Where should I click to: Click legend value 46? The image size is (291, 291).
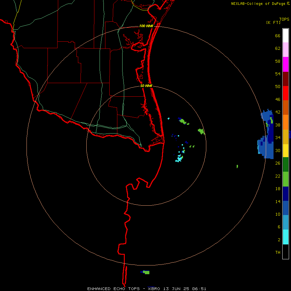[278, 100]
